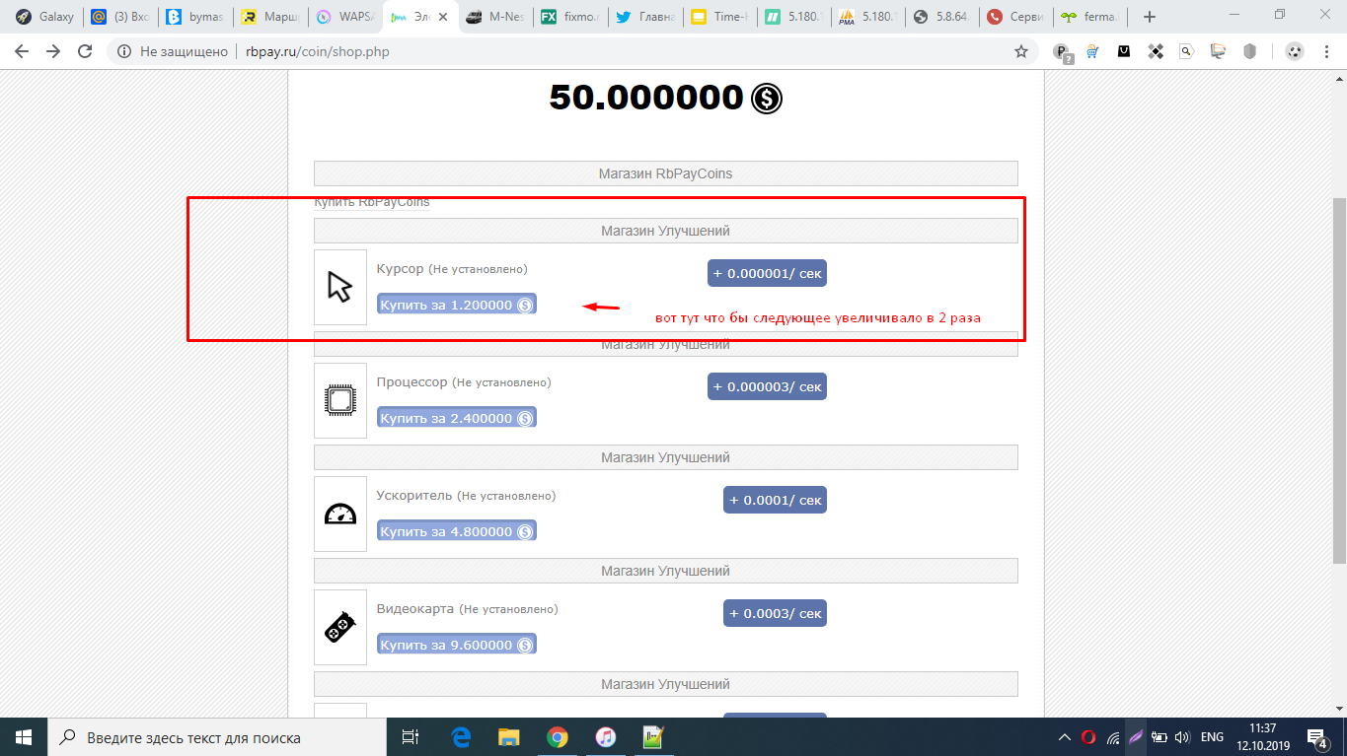Viewport: 1347px width, 756px height.
Task: Click the video card icon
Action: [339, 627]
